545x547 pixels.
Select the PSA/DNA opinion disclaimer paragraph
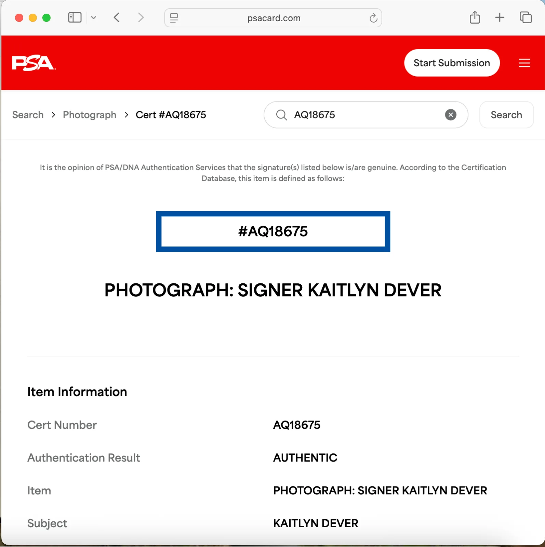point(273,173)
